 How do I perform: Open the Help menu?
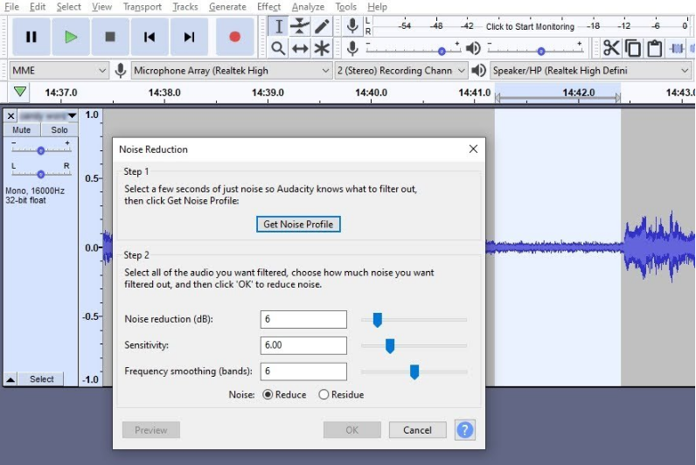click(378, 7)
